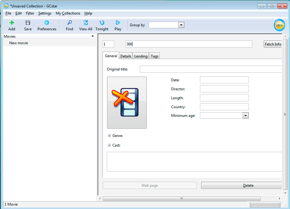The width and height of the screenshot is (290, 209).
Task: Open the Settings menu
Action: [x=45, y=13]
